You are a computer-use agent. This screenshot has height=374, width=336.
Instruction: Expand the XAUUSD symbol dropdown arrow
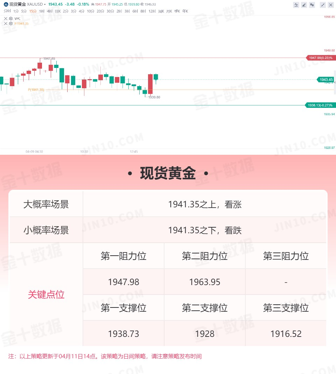[x=44, y=4]
